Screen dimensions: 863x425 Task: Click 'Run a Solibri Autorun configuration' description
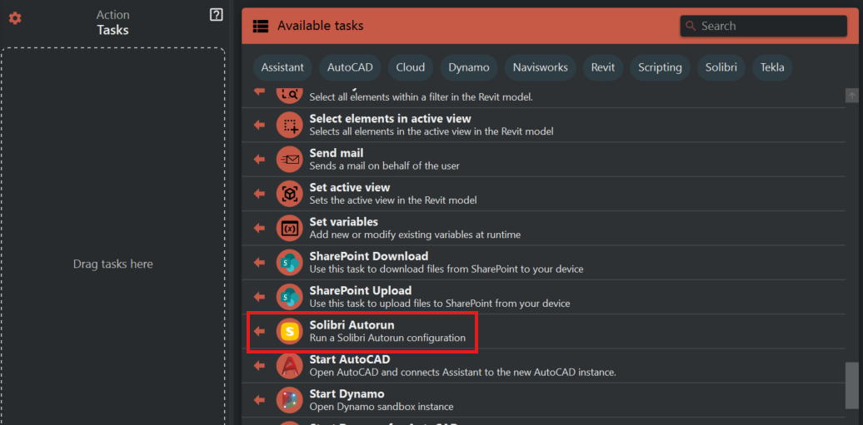click(x=387, y=338)
